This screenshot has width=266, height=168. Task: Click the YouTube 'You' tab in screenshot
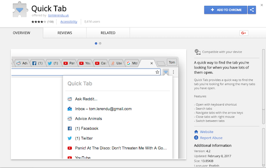point(85,63)
